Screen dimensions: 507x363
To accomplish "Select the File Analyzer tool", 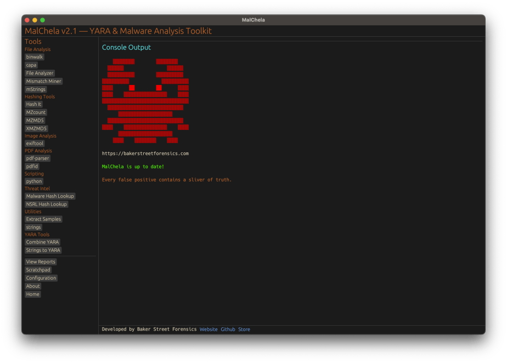I will click(x=39, y=72).
